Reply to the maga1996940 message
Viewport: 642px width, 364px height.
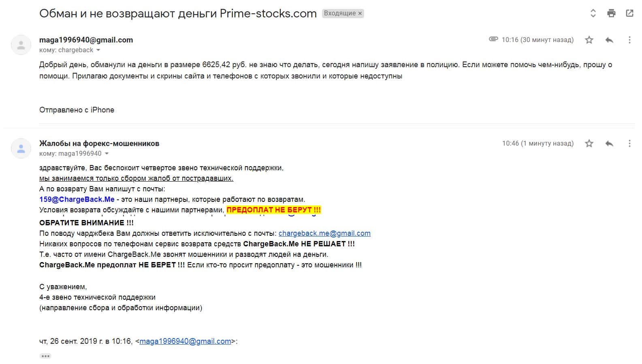[609, 40]
